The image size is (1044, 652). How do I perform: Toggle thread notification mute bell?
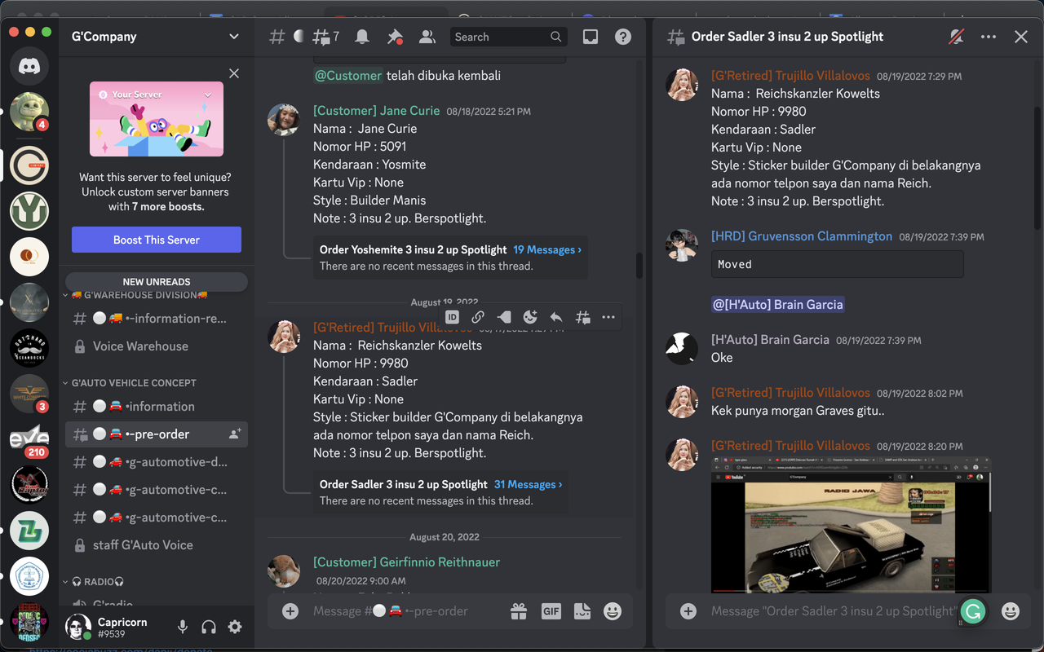point(956,37)
